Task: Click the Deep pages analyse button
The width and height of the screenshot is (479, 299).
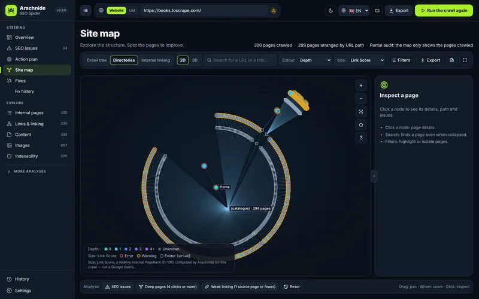Action: pos(168,287)
